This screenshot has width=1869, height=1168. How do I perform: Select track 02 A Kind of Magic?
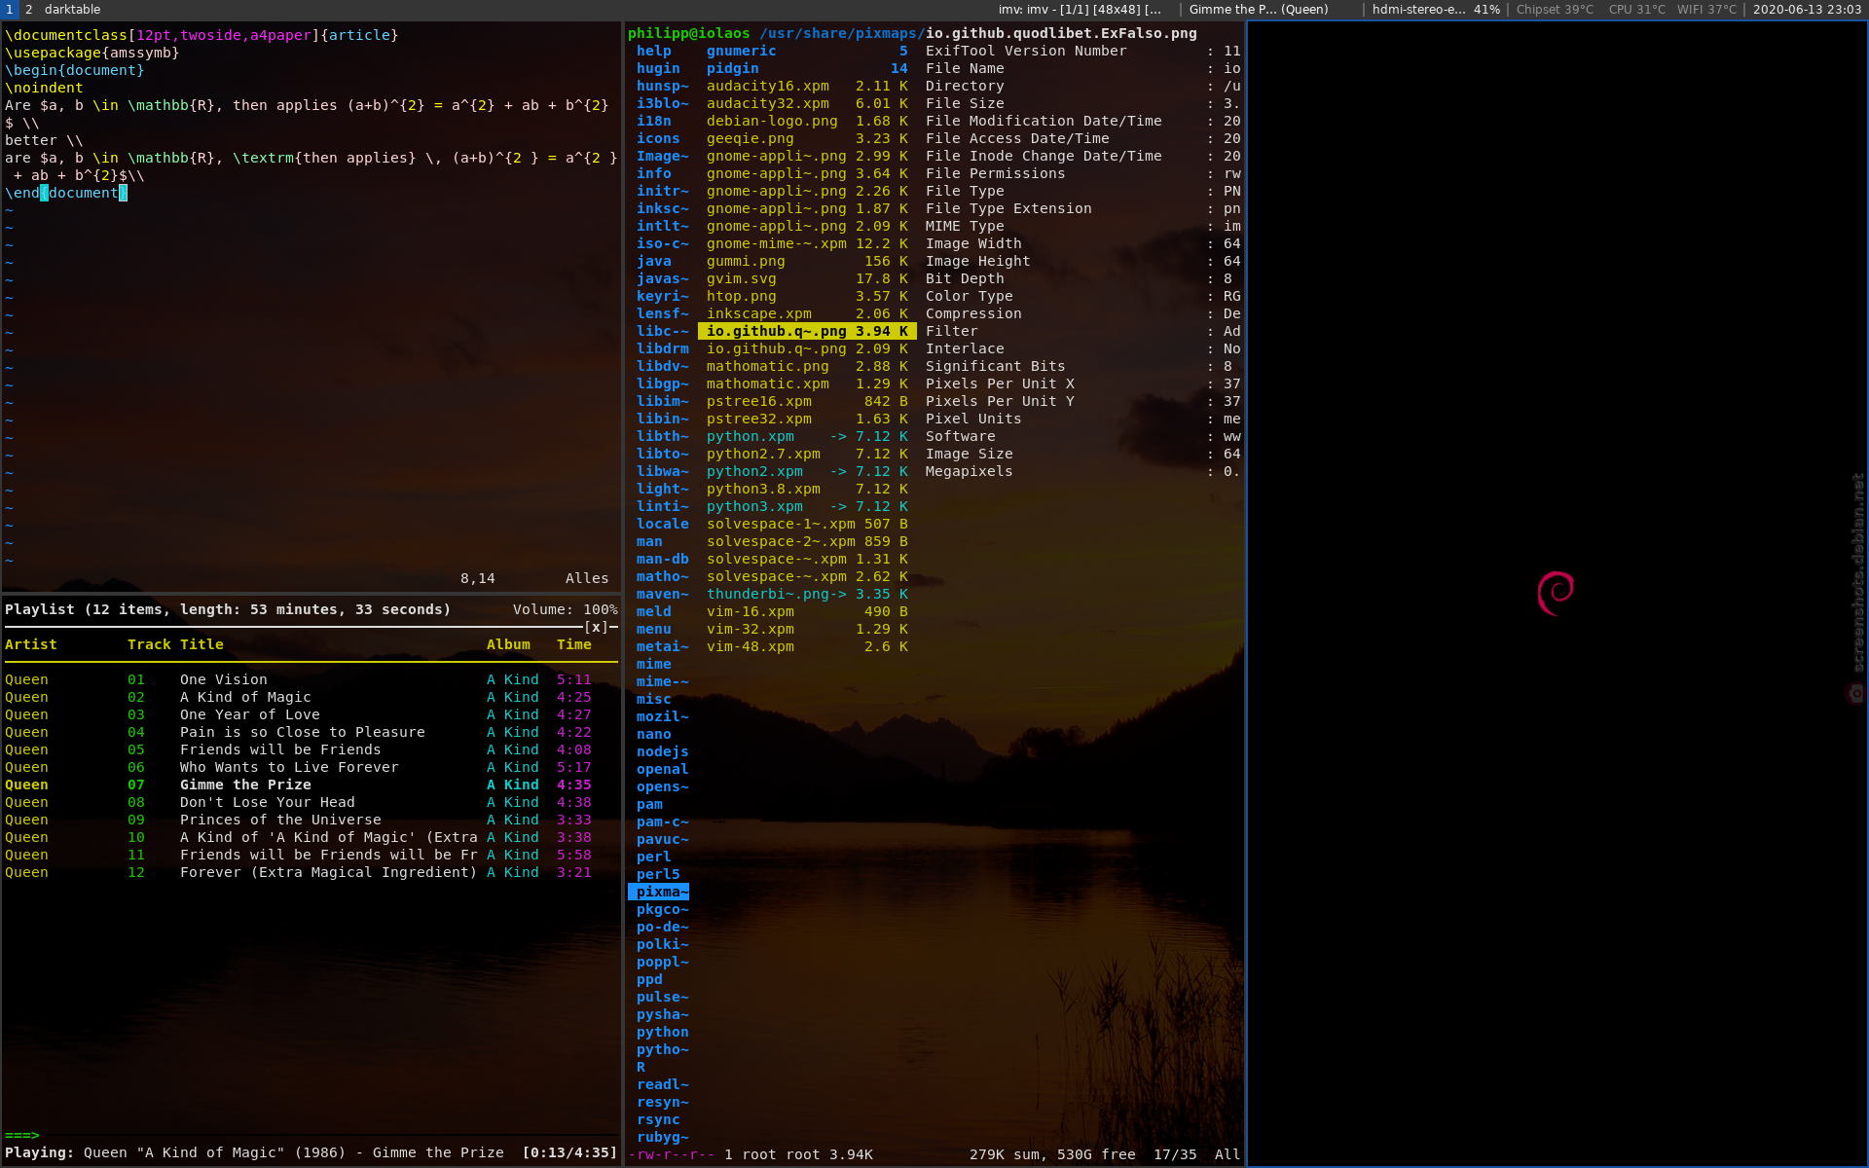pyautogui.click(x=311, y=697)
